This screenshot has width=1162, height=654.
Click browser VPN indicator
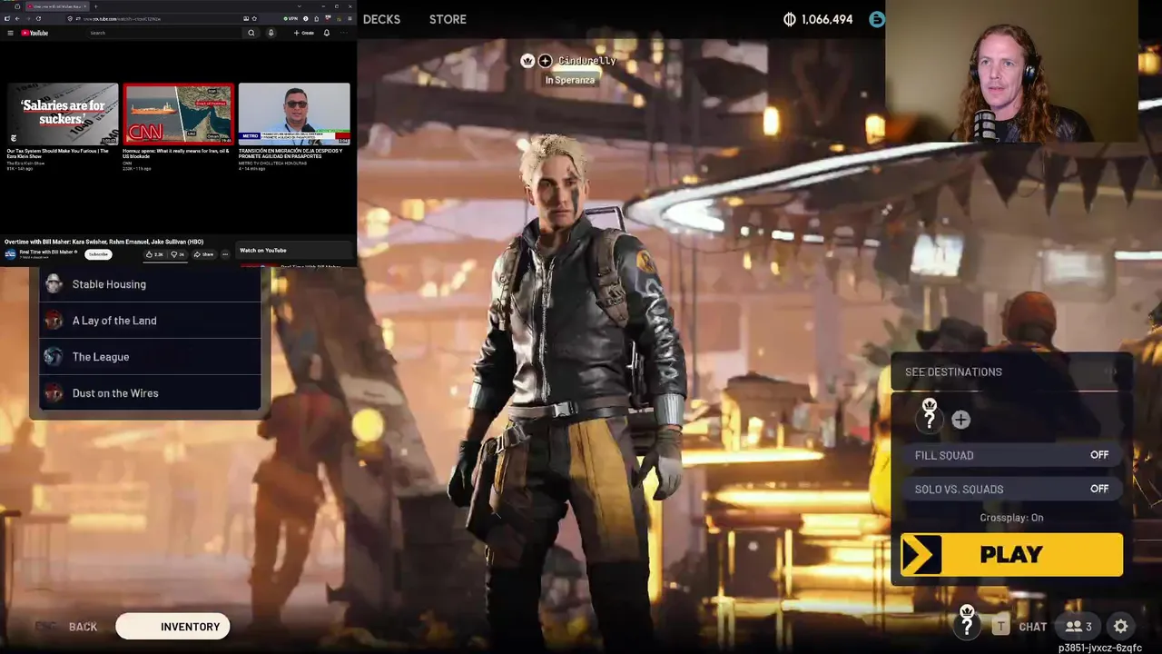tap(290, 19)
